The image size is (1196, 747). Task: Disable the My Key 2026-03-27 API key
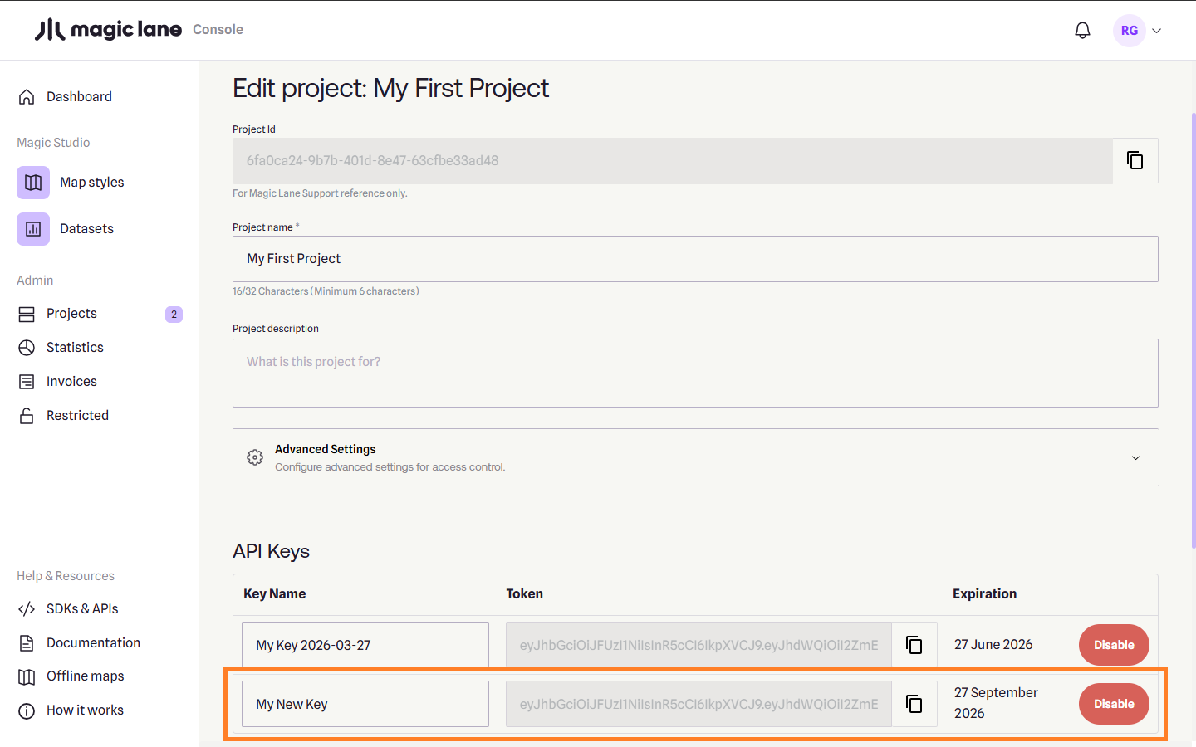pyautogui.click(x=1113, y=645)
